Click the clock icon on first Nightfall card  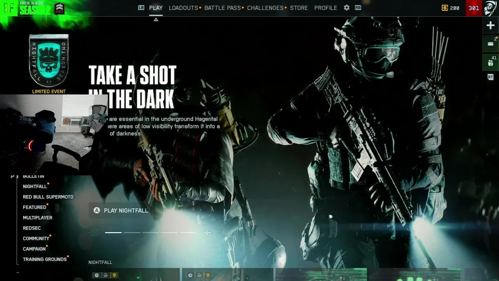tap(97, 275)
